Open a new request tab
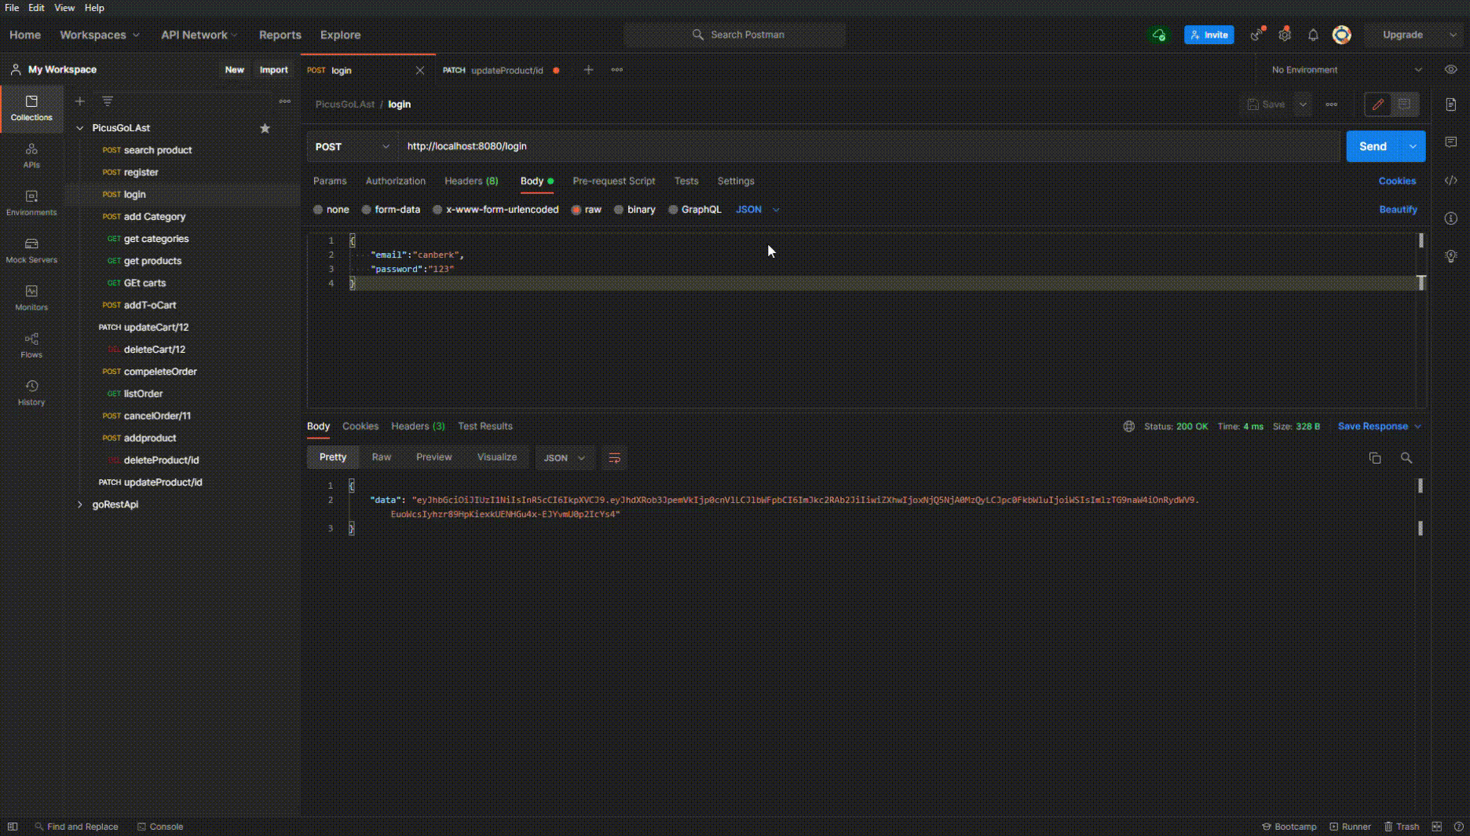 pyautogui.click(x=588, y=70)
